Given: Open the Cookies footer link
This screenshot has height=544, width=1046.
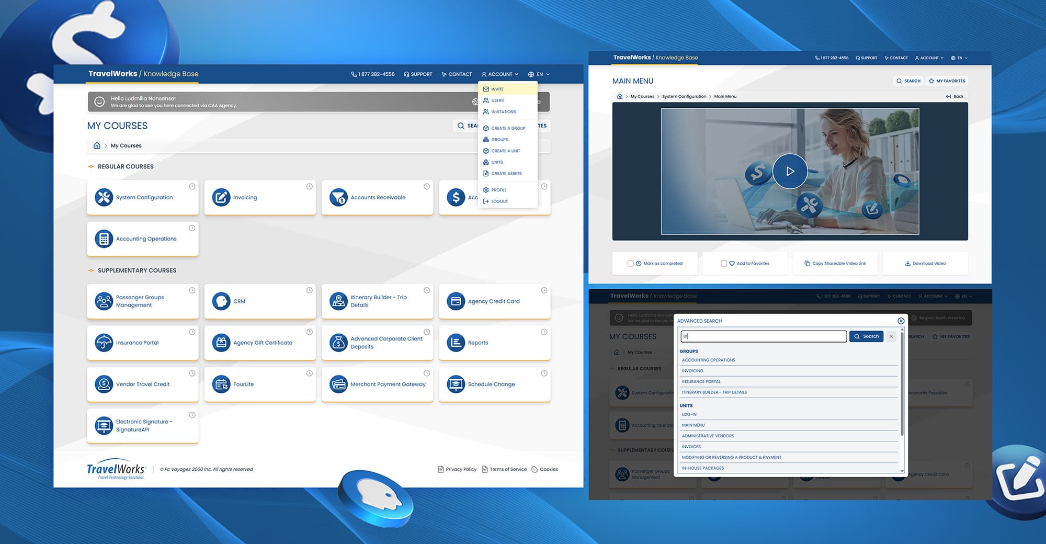Looking at the screenshot, I should coord(544,469).
